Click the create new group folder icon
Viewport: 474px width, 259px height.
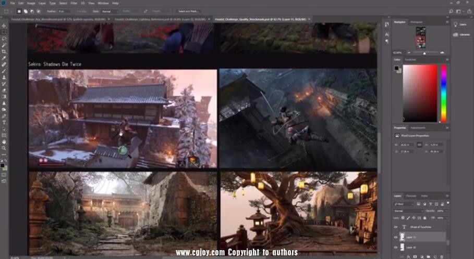tap(428, 256)
